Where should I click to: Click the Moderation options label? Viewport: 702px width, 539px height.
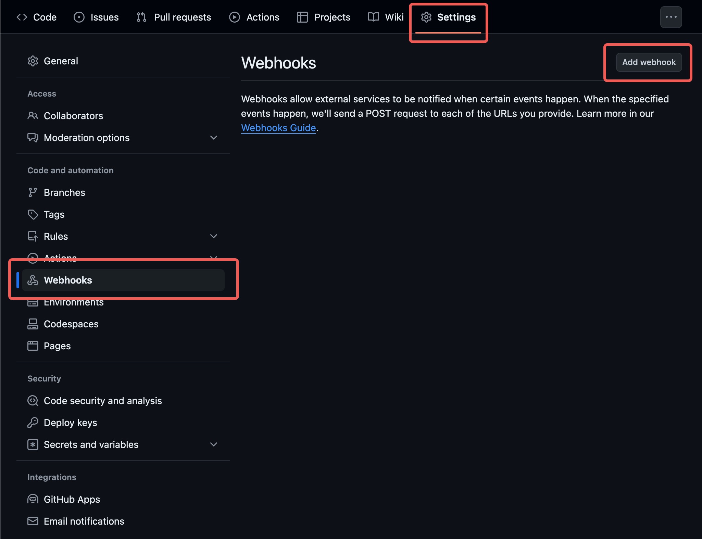(87, 138)
